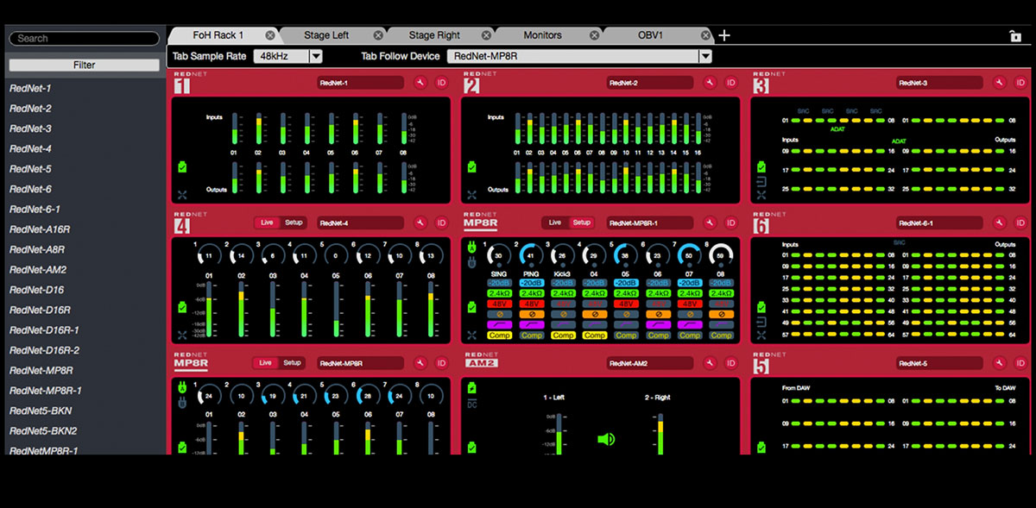The height and width of the screenshot is (508, 1036).
Task: Toggle 2.4kΩ impedance on Kick3 channel
Action: pos(563,293)
